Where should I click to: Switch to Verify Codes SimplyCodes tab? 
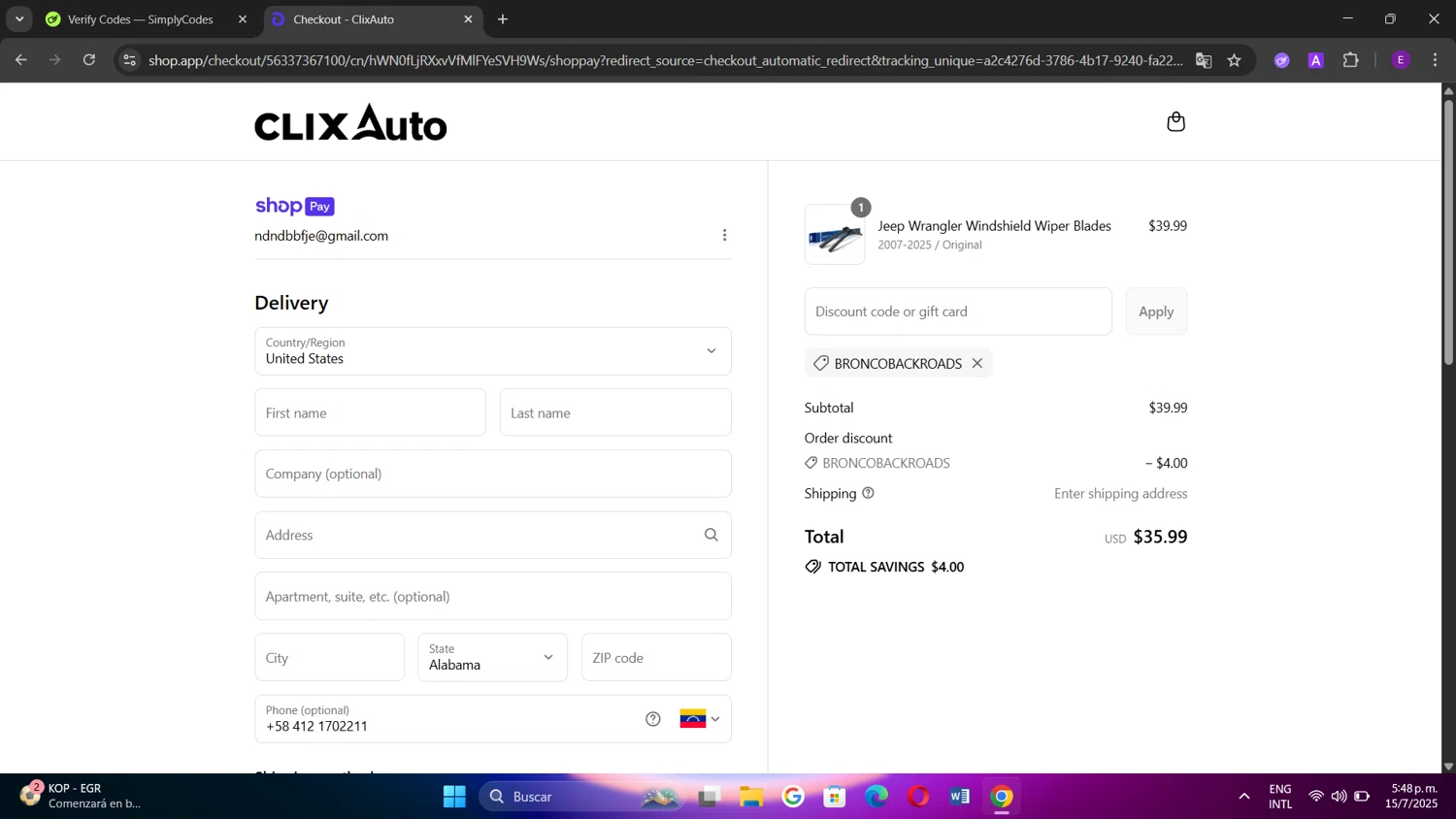point(140,19)
